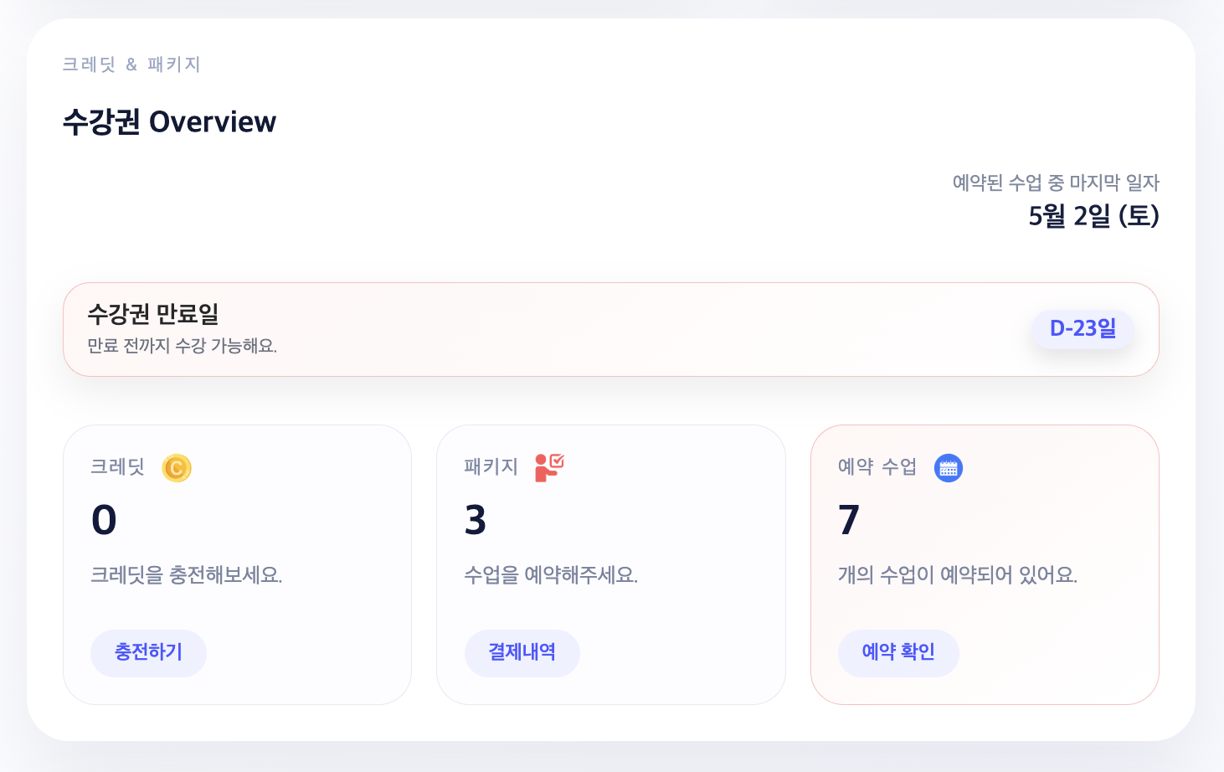Click the blue calendar icon

949,468
